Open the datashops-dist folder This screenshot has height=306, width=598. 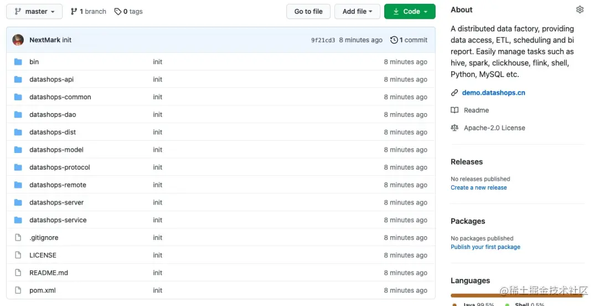pyautogui.click(x=53, y=132)
